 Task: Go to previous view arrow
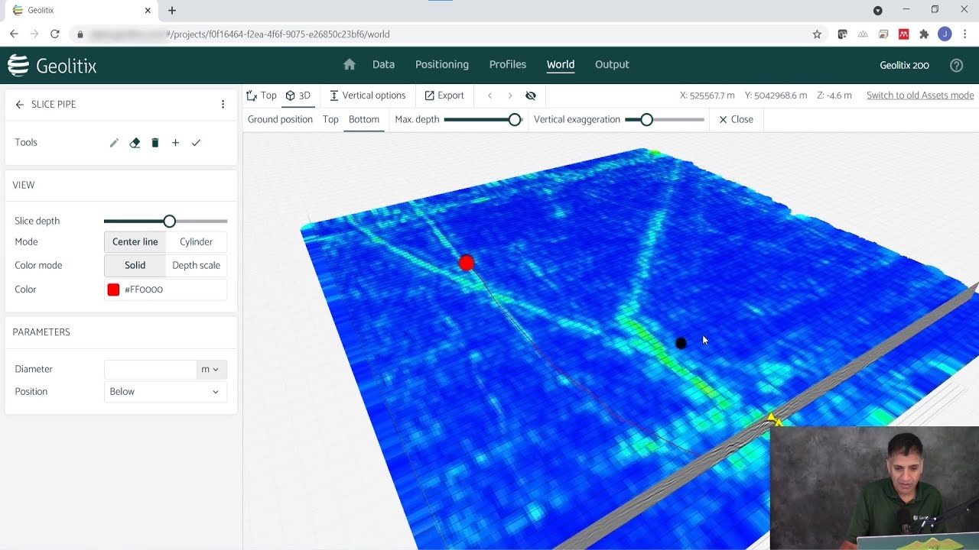point(489,95)
